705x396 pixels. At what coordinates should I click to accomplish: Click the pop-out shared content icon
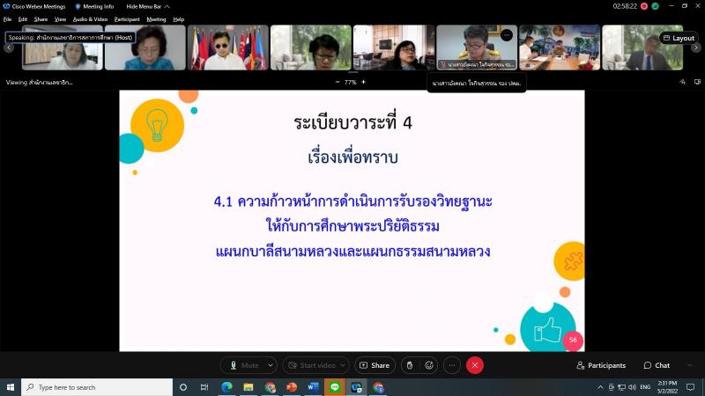coord(697,82)
